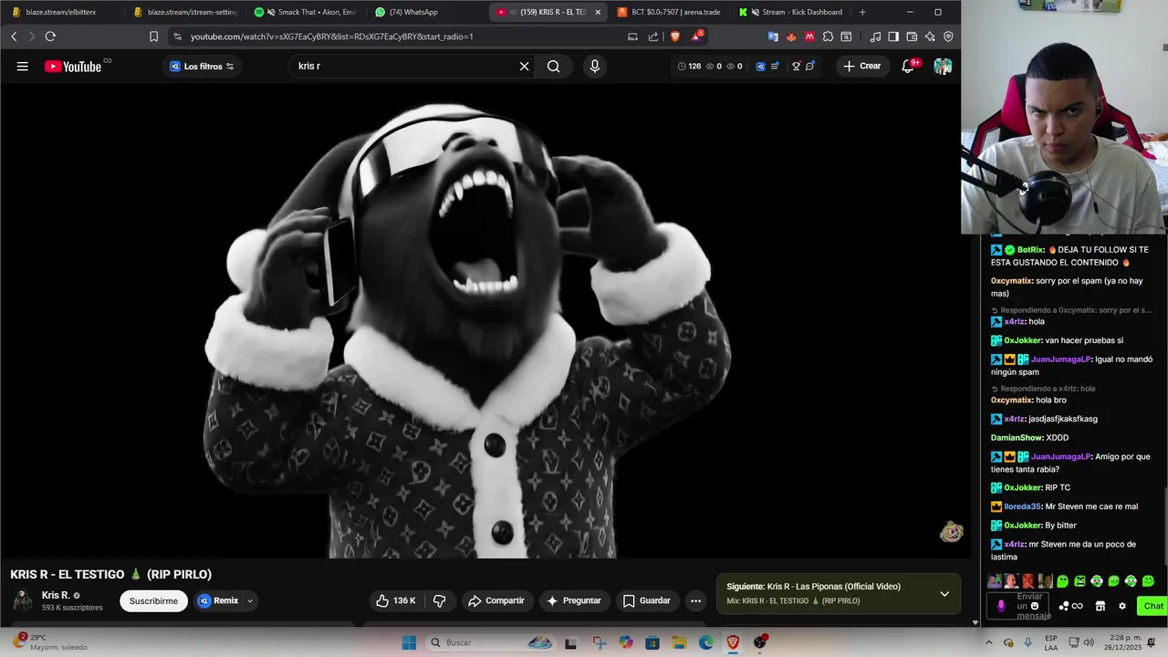Go to the YouTube home logo
Image resolution: width=1168 pixels, height=657 pixels.
click(73, 66)
